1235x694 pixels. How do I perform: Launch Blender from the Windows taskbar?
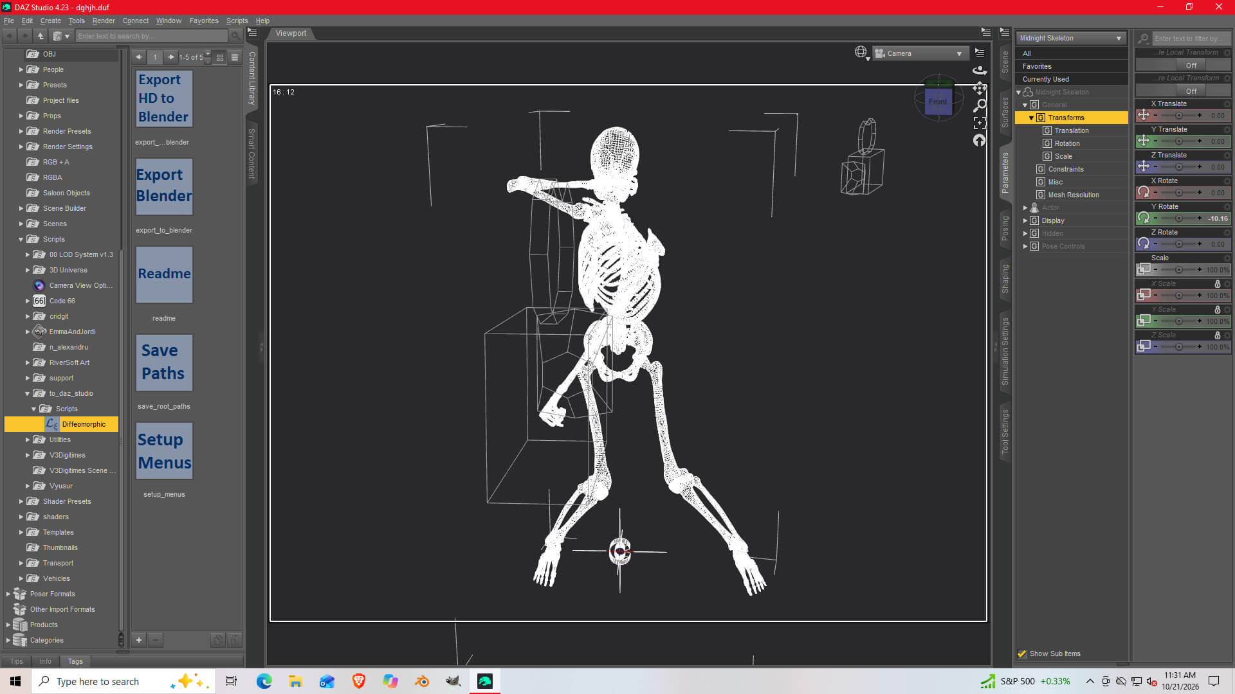tap(422, 681)
